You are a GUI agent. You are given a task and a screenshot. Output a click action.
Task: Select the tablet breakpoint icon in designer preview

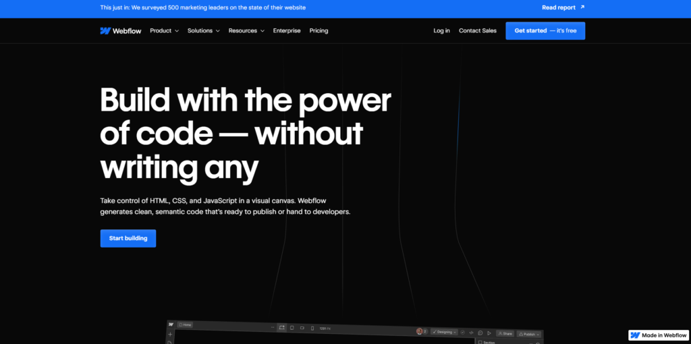click(292, 328)
